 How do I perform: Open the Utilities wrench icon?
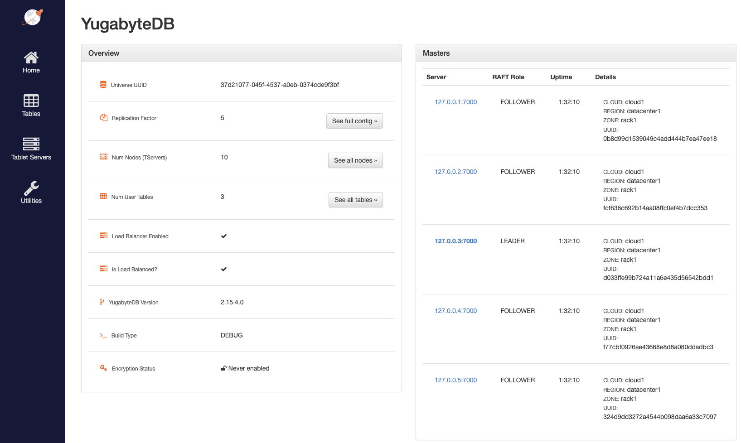click(x=31, y=188)
